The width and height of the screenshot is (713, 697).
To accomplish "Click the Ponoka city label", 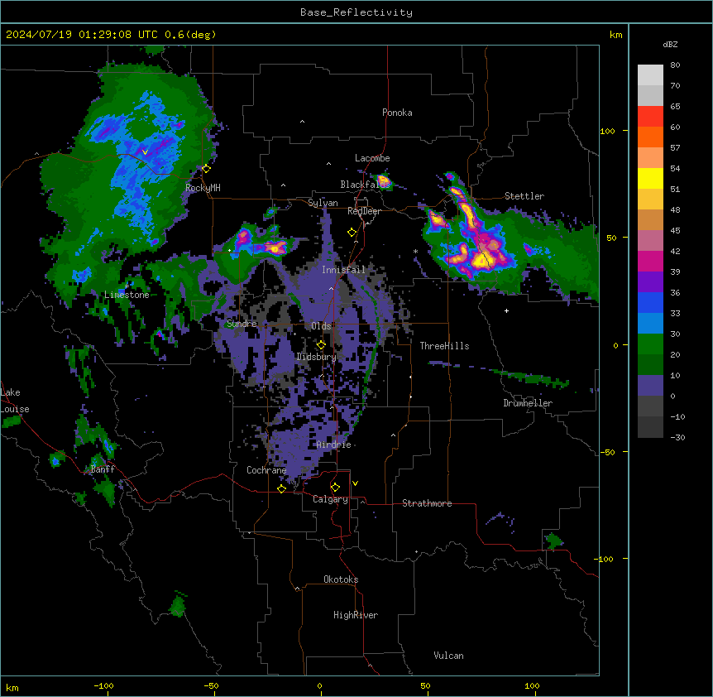I will (x=397, y=113).
